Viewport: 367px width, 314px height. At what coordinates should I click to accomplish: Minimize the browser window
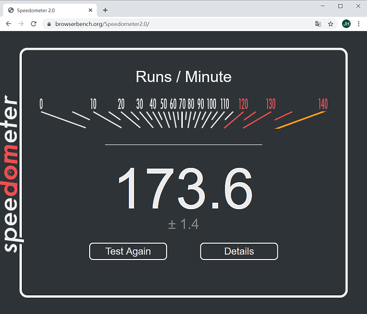tap(323, 6)
